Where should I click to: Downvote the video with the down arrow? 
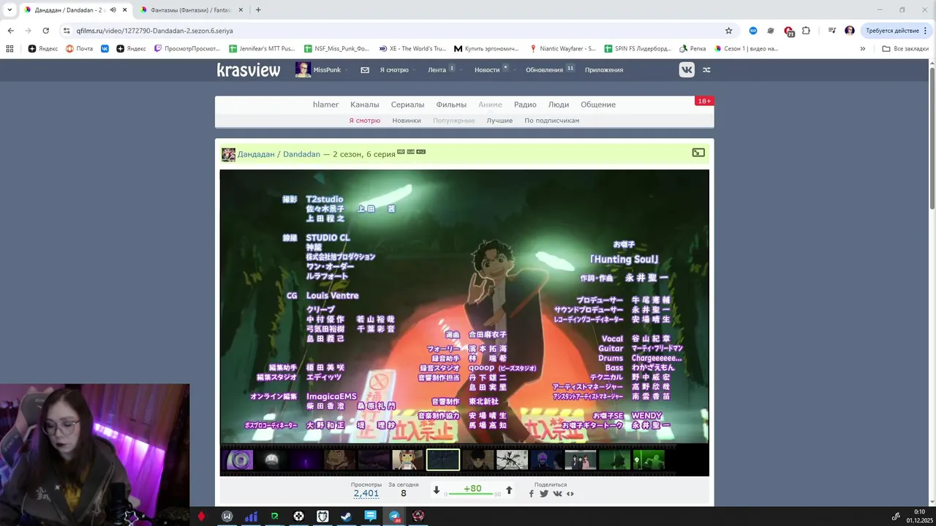click(x=437, y=490)
